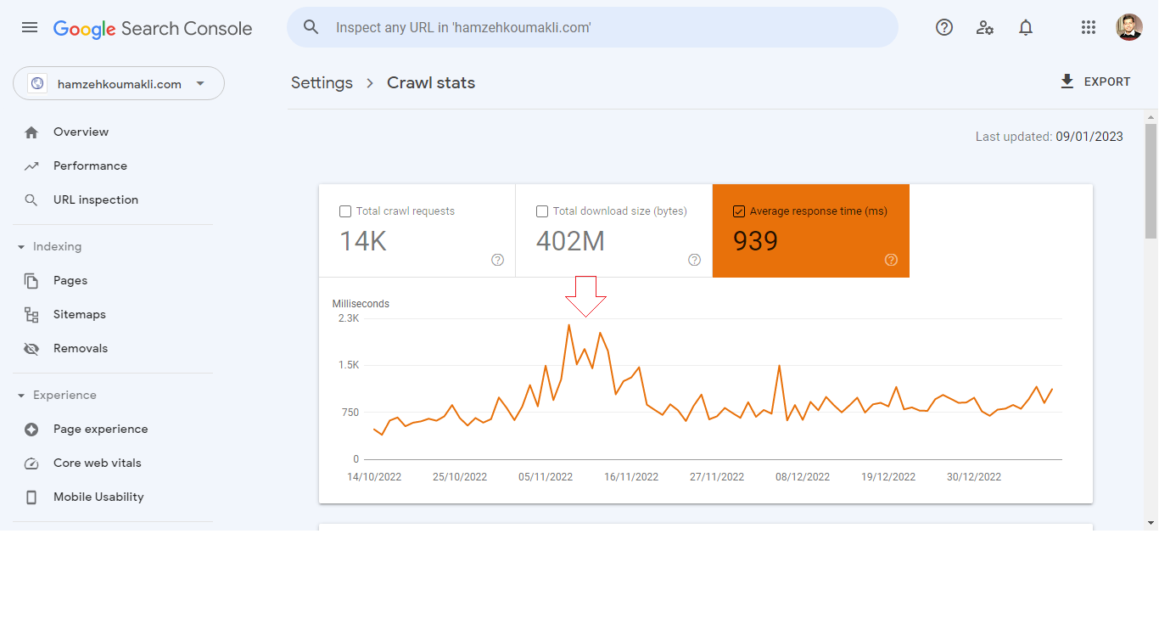Uncheck Average response time checkbox
This screenshot has width=1159, height=618.
click(739, 211)
